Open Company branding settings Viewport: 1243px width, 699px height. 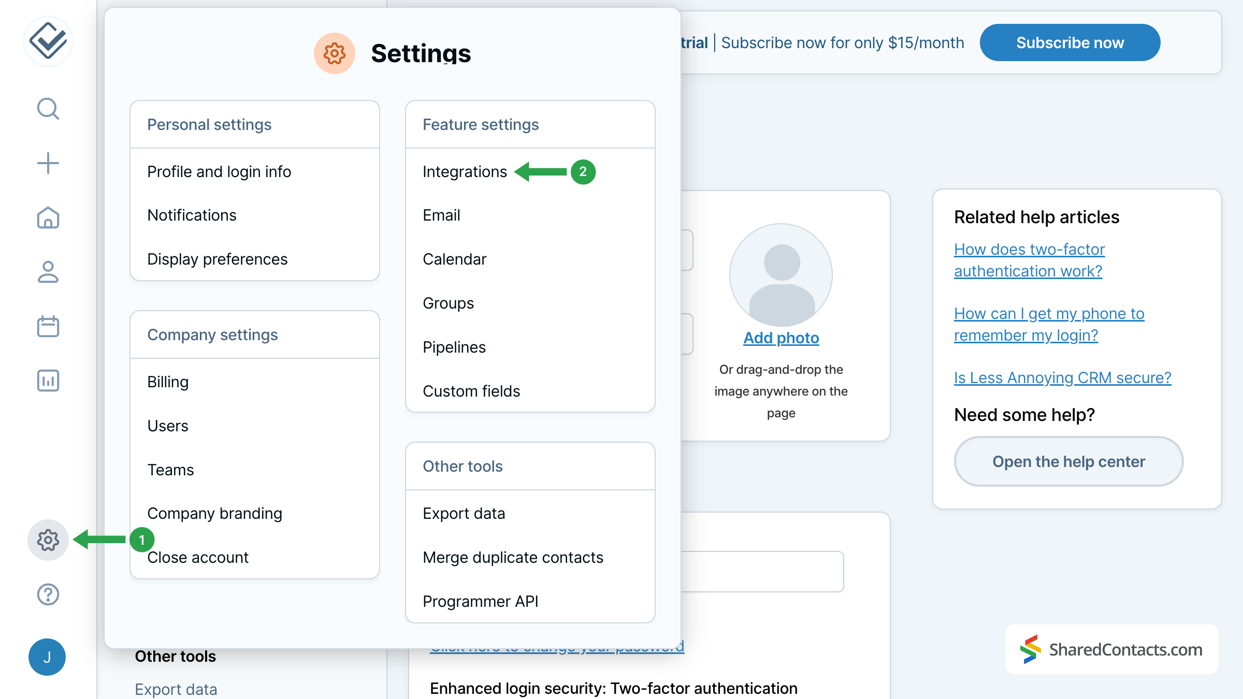[214, 513]
